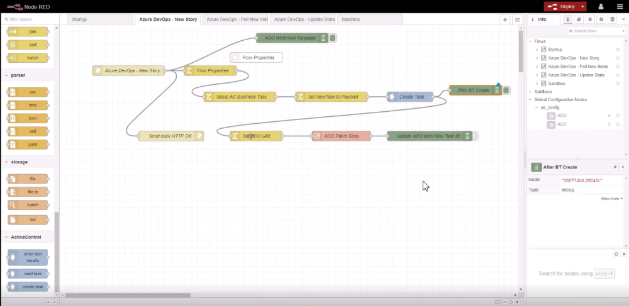Select the read task palette node
This screenshot has width=629, height=306.
point(28,273)
